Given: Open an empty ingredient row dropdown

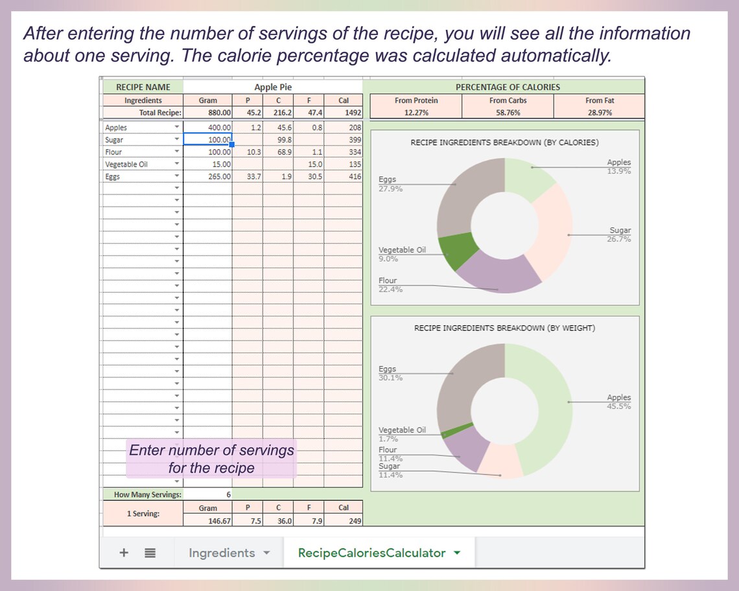Looking at the screenshot, I should pos(177,189).
